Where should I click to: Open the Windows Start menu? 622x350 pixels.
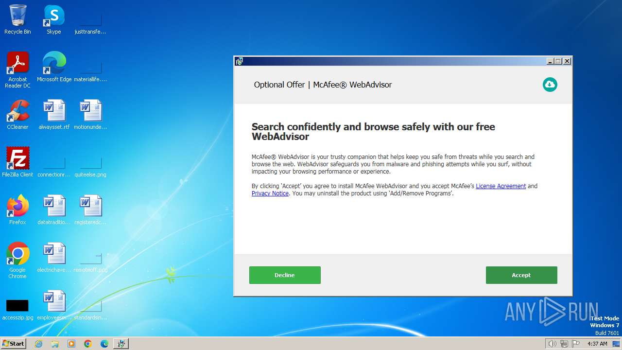coord(14,344)
